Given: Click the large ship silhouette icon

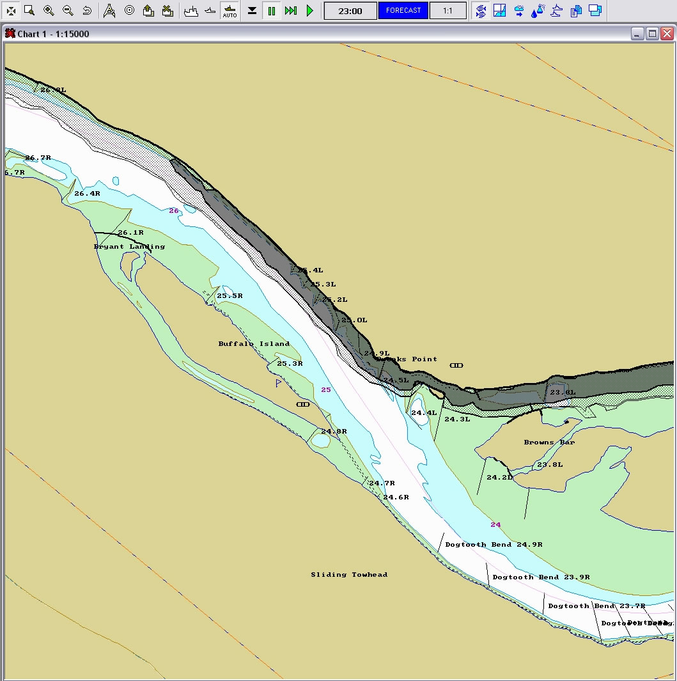Looking at the screenshot, I should click(x=191, y=10).
